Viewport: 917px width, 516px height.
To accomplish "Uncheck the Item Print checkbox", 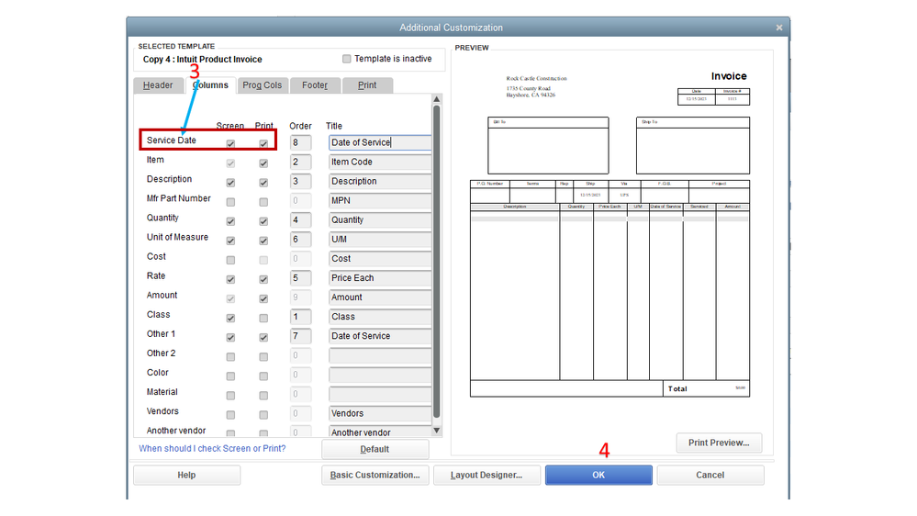I will coord(263,163).
